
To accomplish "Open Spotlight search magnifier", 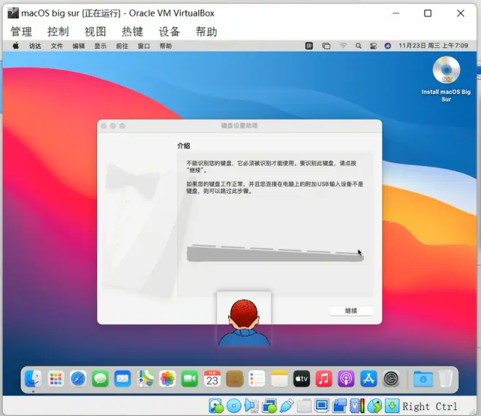I will (x=359, y=46).
